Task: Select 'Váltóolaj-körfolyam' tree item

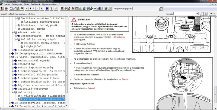Action: coord(33,89)
